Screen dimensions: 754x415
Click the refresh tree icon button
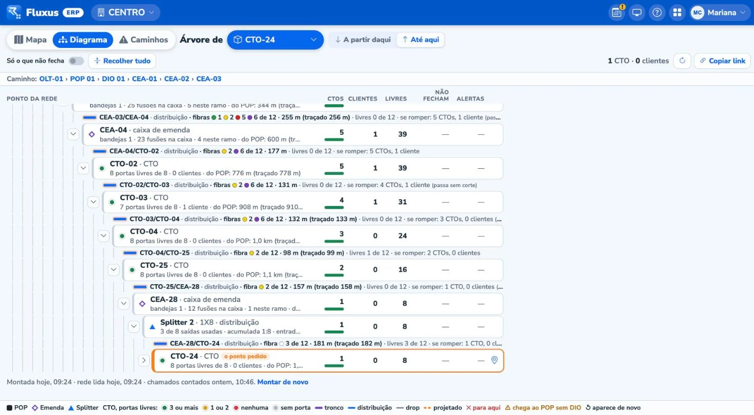(x=682, y=61)
